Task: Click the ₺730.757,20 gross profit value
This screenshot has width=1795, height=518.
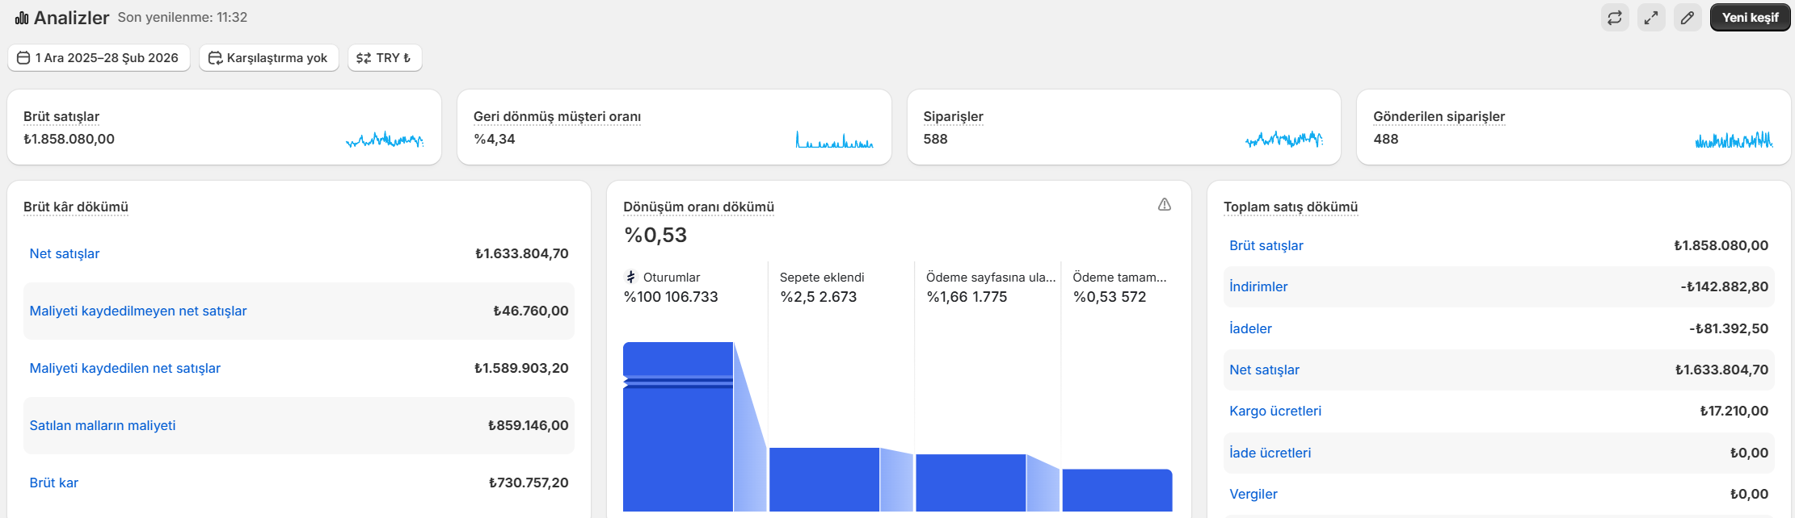Action: [529, 482]
